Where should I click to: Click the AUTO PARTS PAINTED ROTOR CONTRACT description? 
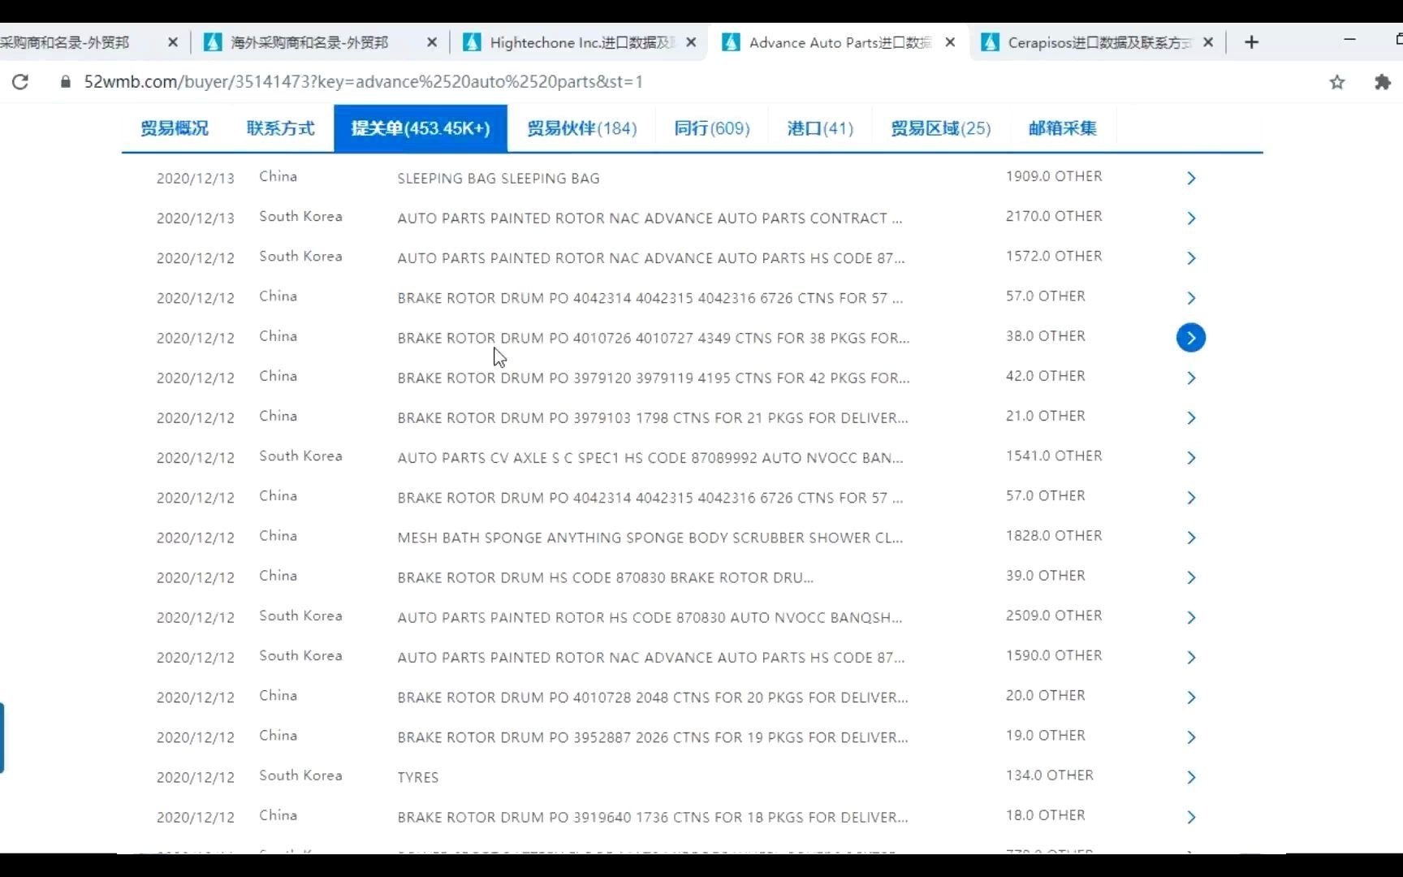click(650, 218)
